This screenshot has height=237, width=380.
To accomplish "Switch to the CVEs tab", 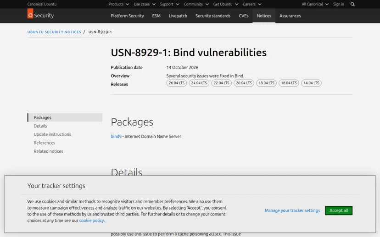I will click(x=244, y=16).
